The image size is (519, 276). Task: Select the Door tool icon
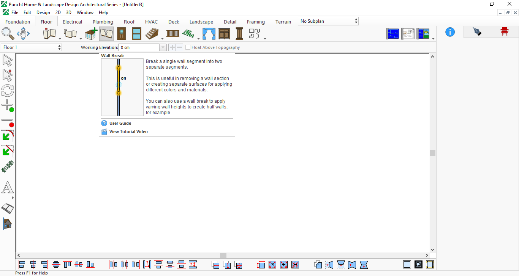(x=121, y=34)
